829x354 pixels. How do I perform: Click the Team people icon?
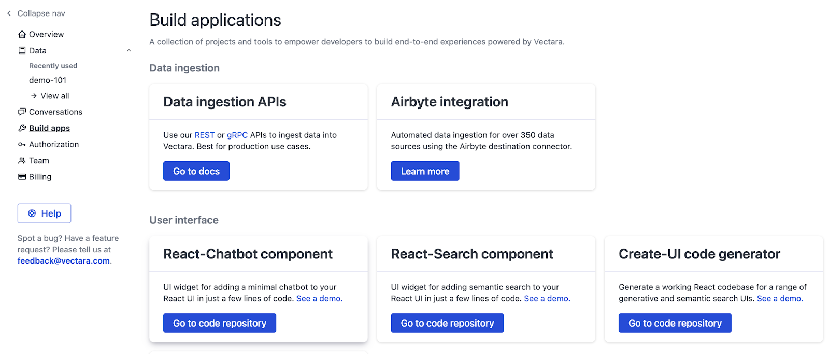[22, 160]
